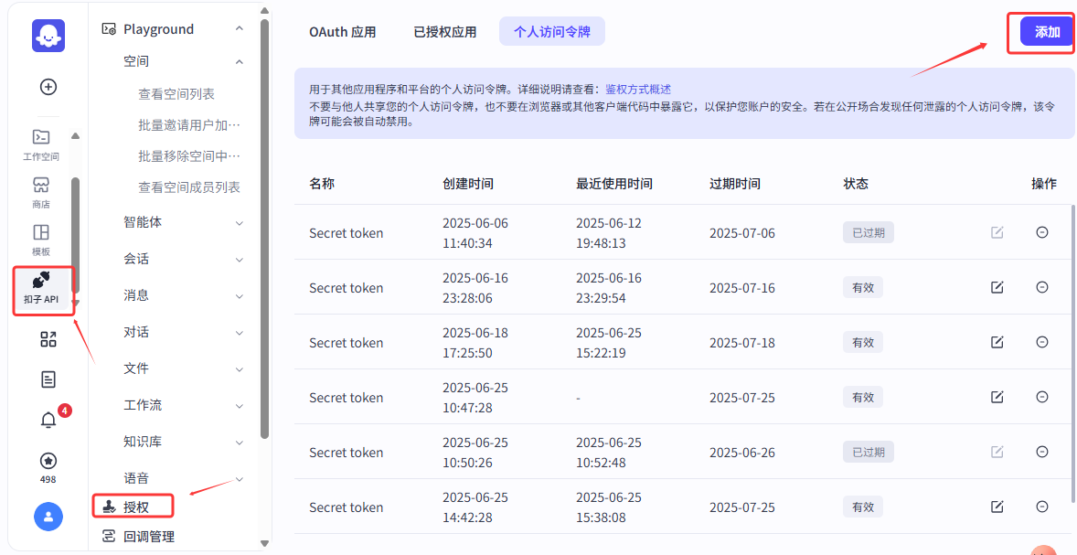Click the Coze logo icon
The height and width of the screenshot is (555, 1077).
(48, 36)
